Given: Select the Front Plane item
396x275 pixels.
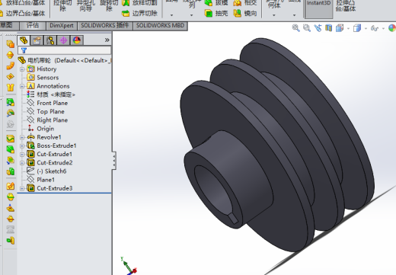Looking at the screenshot, I should [x=53, y=103].
